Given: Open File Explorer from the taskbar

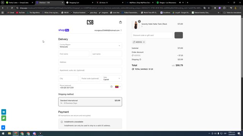Looking at the screenshot, I should [x=9, y=133].
